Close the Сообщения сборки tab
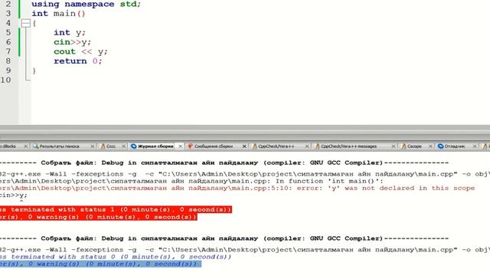Screen dimensions: 490x276 tap(244, 146)
